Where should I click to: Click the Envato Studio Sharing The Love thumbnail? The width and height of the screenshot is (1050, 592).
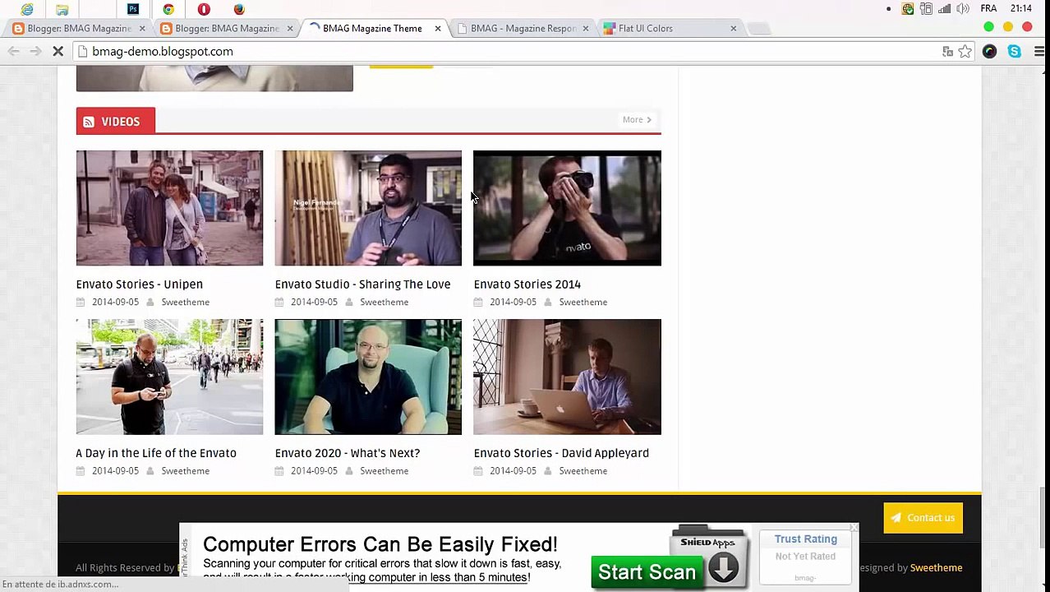(x=368, y=208)
